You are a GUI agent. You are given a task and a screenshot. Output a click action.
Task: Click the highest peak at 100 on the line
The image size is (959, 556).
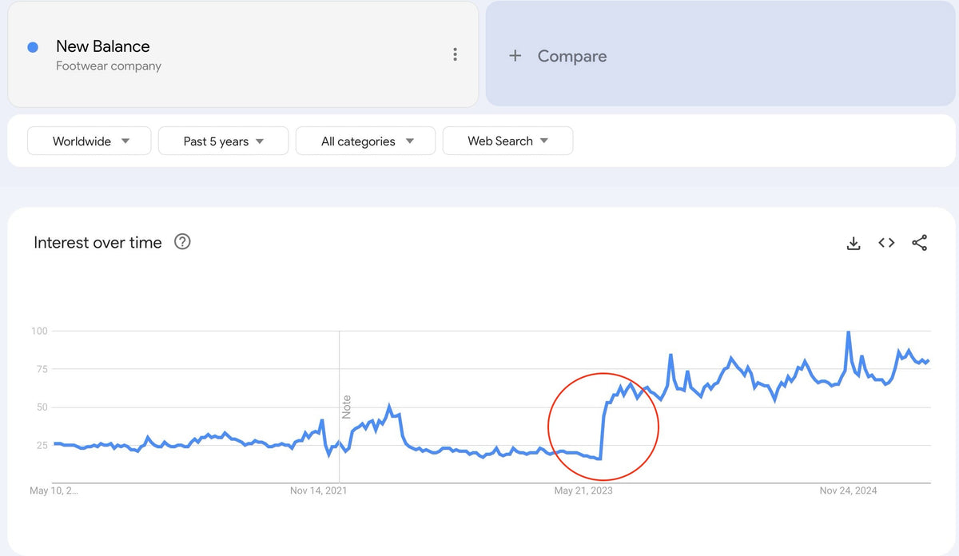click(848, 332)
